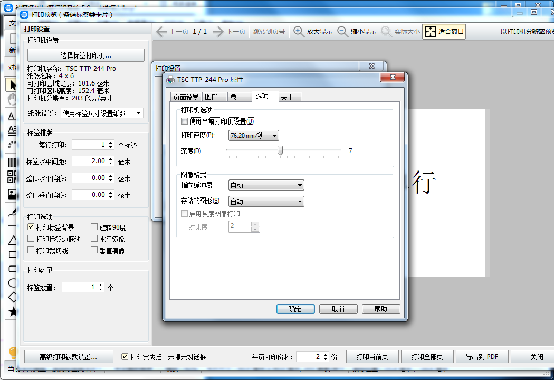Image resolution: width=554 pixels, height=380 pixels.
Task: Open the stored graphics dropdown
Action: tap(266, 202)
